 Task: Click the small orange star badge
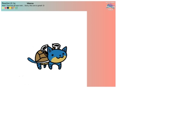[14, 7]
